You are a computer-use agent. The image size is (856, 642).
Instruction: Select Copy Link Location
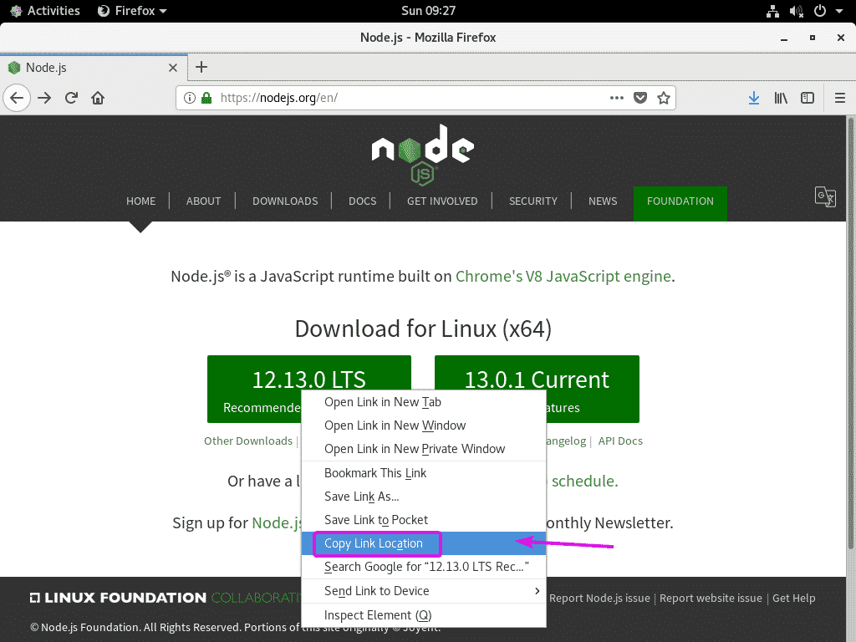pyautogui.click(x=374, y=543)
